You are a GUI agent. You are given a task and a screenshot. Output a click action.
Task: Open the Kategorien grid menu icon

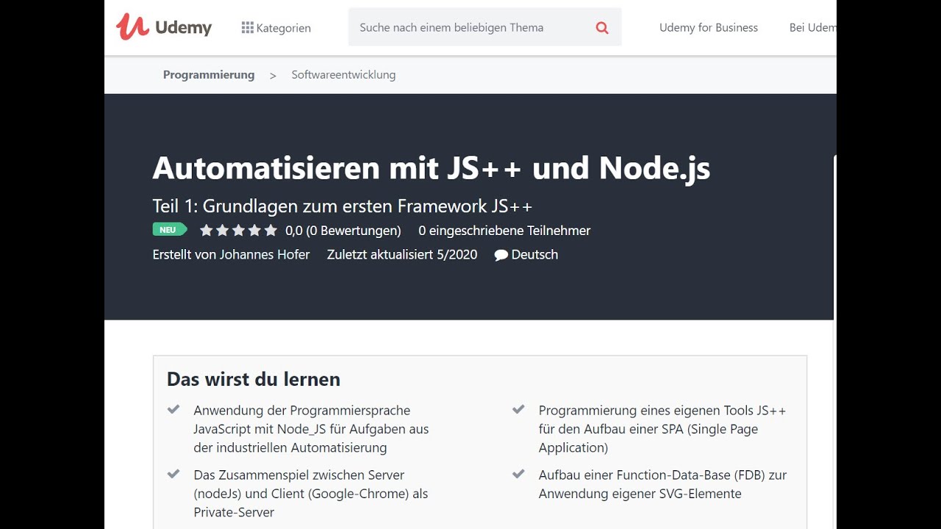tap(247, 28)
